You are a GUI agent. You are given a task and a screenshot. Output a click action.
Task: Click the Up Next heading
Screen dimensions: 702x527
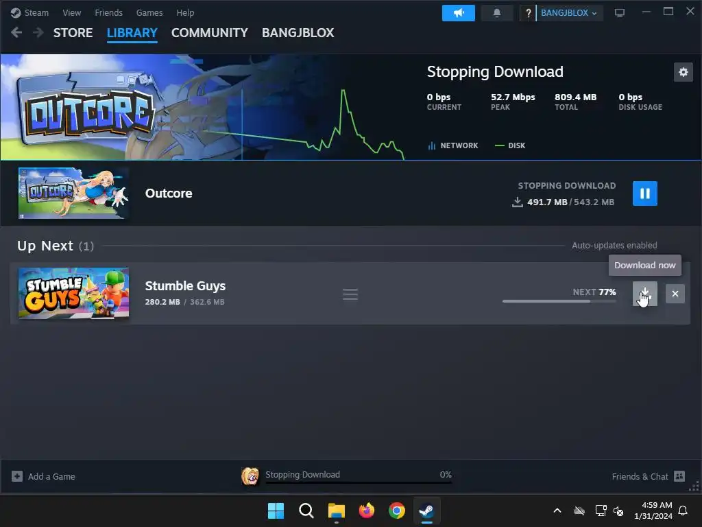(x=45, y=246)
